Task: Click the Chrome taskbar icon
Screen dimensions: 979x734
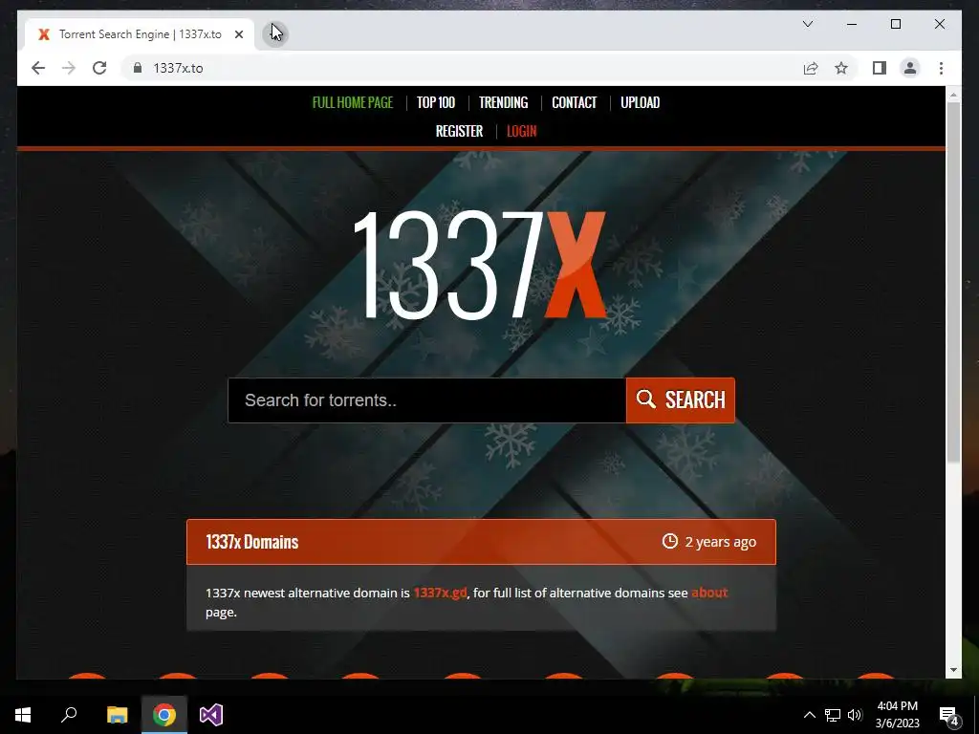Action: pyautogui.click(x=164, y=715)
